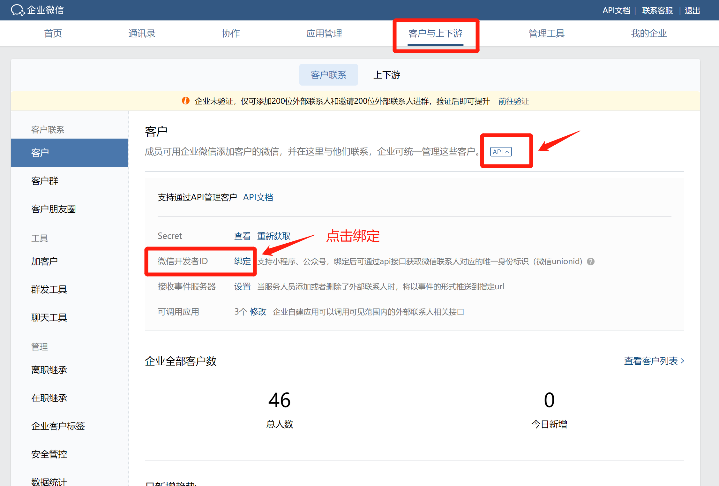The height and width of the screenshot is (486, 719).
Task: Click the orange info icon in the notice bar
Action: (186, 101)
